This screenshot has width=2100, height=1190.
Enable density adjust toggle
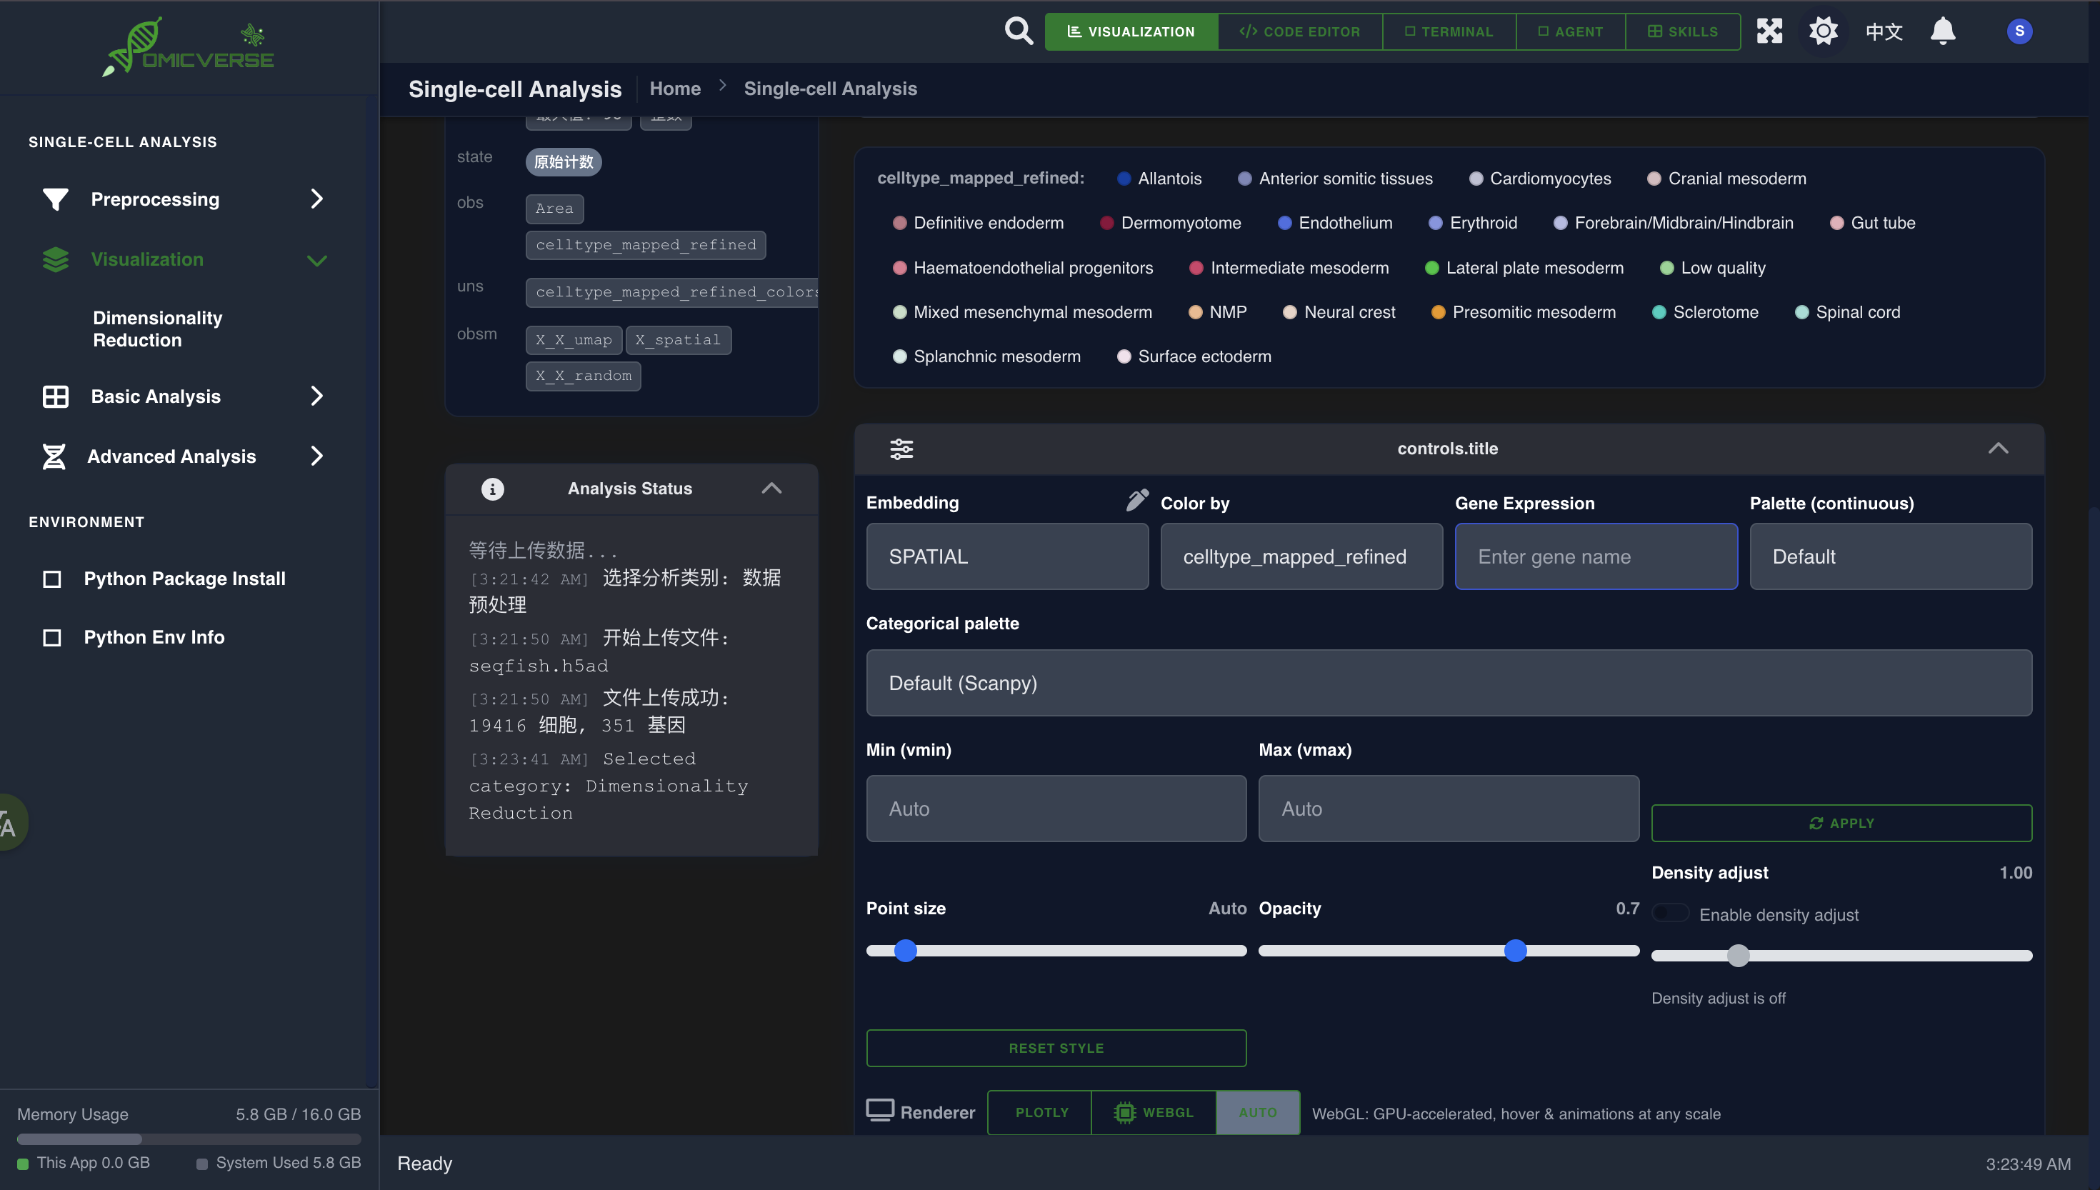pos(1671,912)
